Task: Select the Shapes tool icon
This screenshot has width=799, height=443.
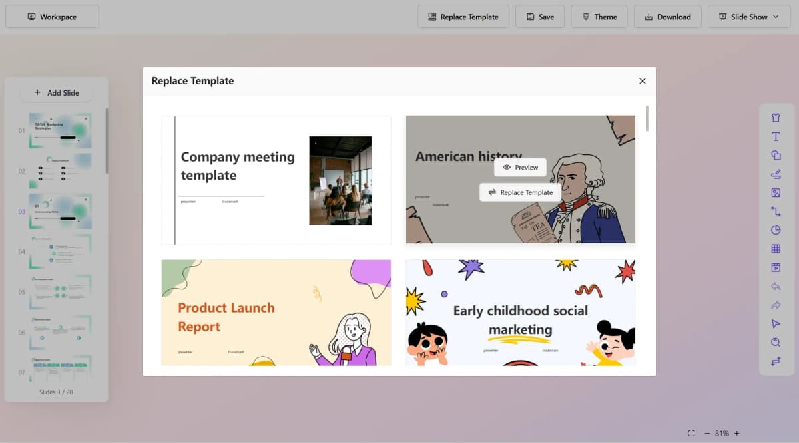Action: 776,155
